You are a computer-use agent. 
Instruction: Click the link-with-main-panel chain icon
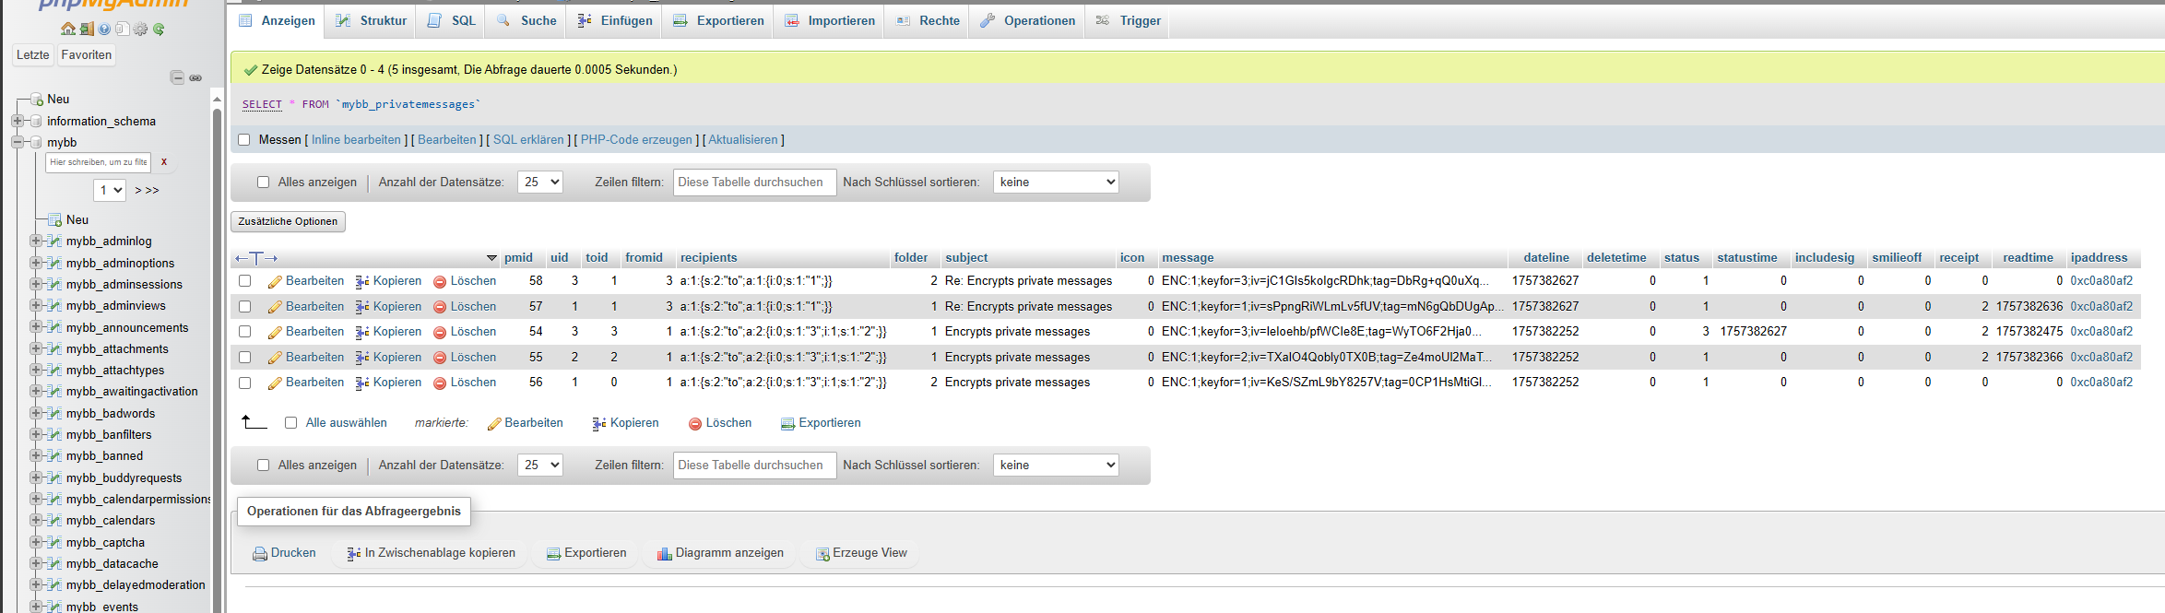tap(195, 77)
